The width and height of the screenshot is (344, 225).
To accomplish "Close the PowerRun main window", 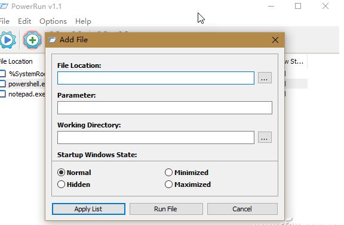I will click(x=325, y=6).
